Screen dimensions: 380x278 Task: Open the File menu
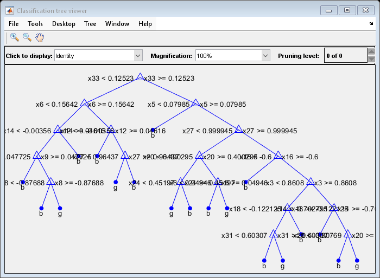tap(14, 24)
